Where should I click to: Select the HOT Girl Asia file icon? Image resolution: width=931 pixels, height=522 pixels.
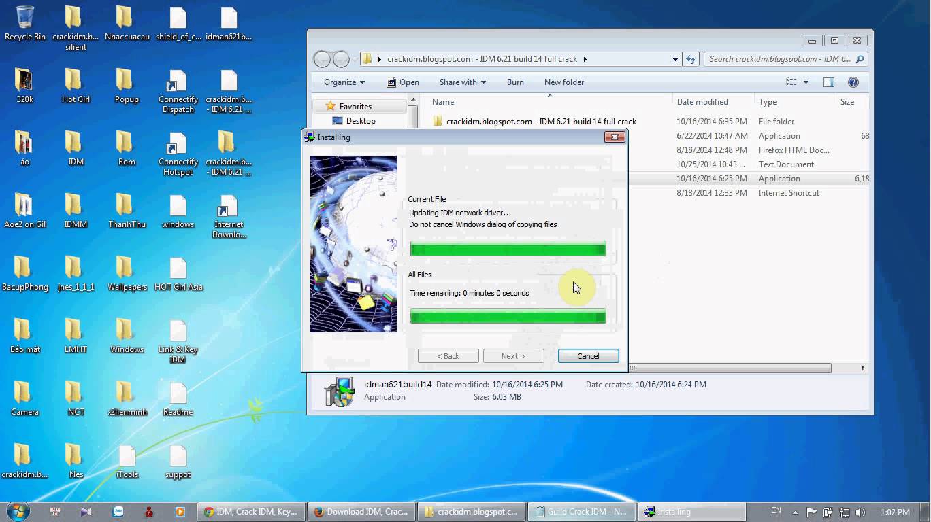coord(178,273)
